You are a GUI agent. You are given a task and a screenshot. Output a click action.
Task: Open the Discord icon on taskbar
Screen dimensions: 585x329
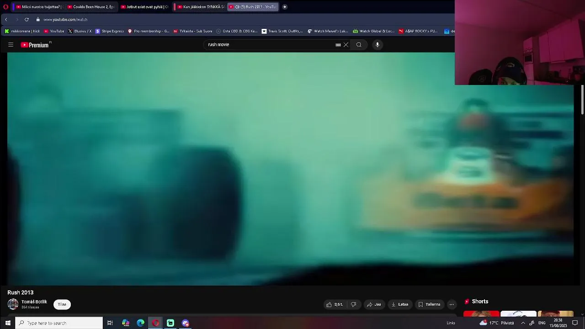[x=186, y=323]
